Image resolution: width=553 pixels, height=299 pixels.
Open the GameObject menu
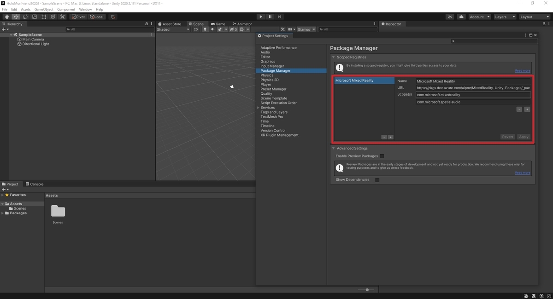coord(44,9)
